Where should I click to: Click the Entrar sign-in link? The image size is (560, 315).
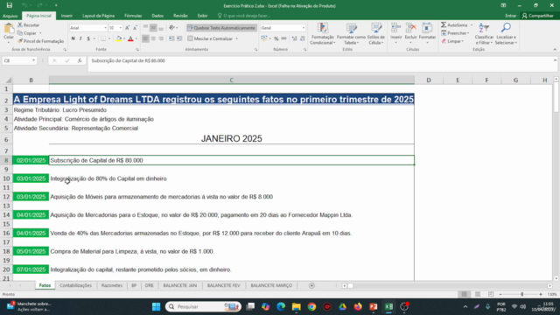click(511, 16)
